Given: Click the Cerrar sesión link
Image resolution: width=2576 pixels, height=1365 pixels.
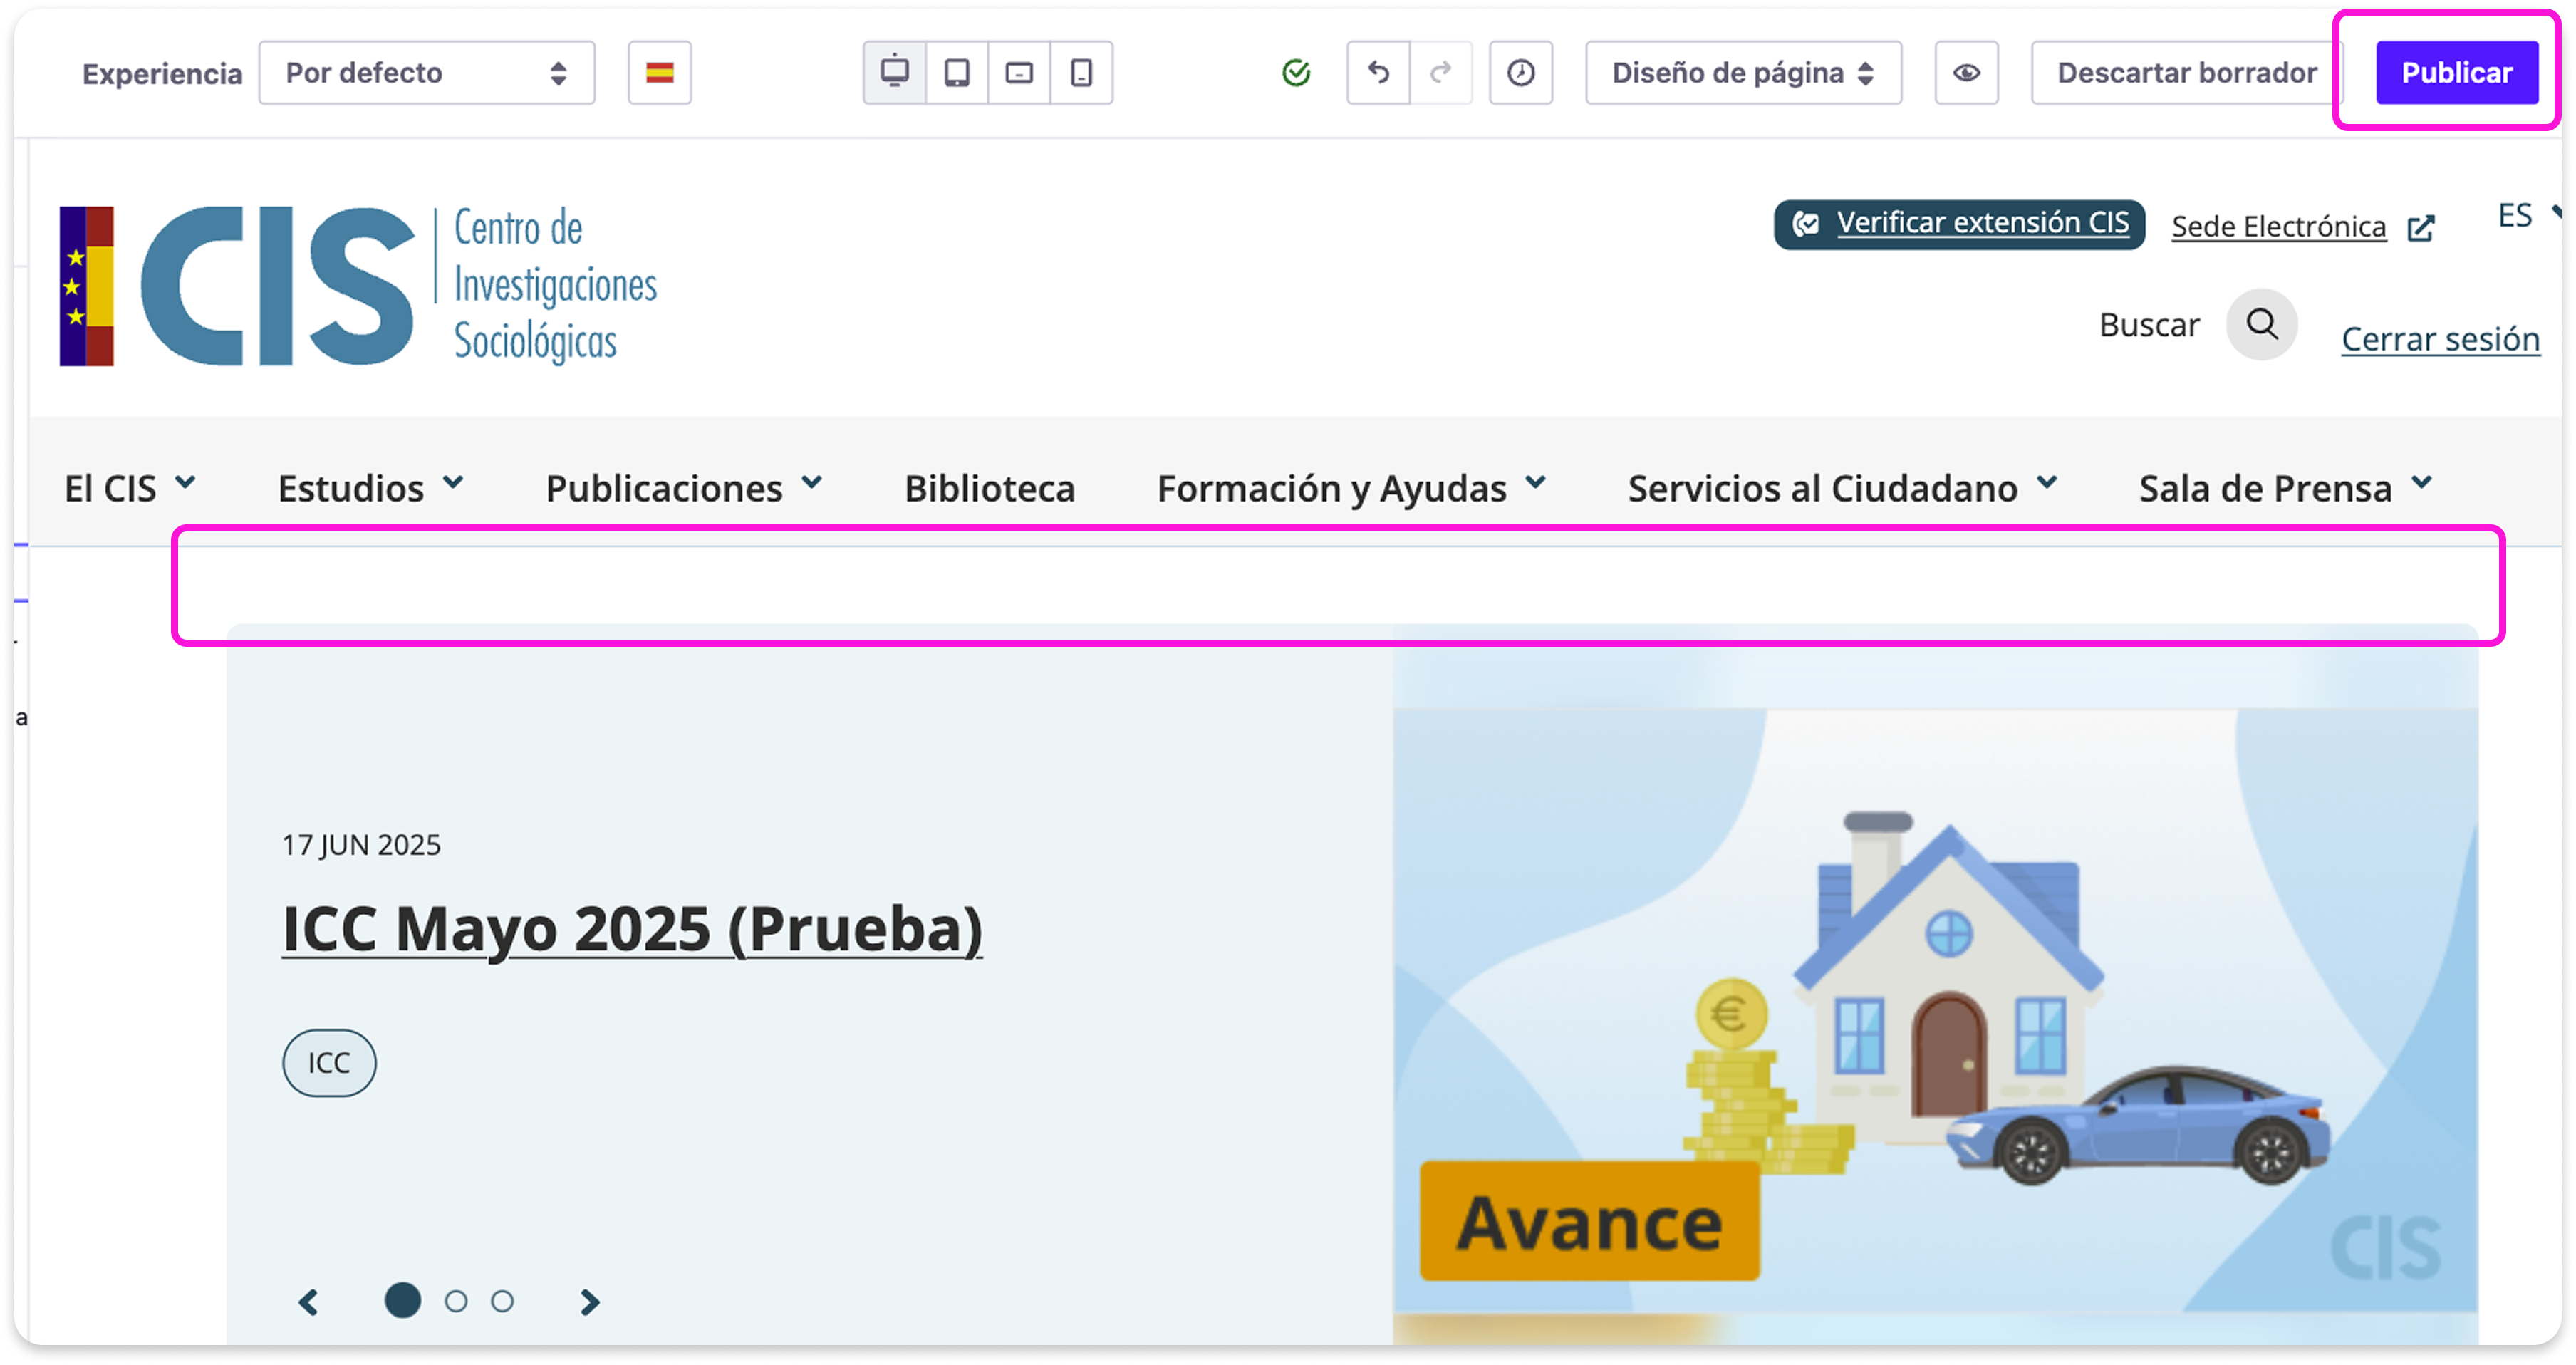Looking at the screenshot, I should pyautogui.click(x=2440, y=339).
